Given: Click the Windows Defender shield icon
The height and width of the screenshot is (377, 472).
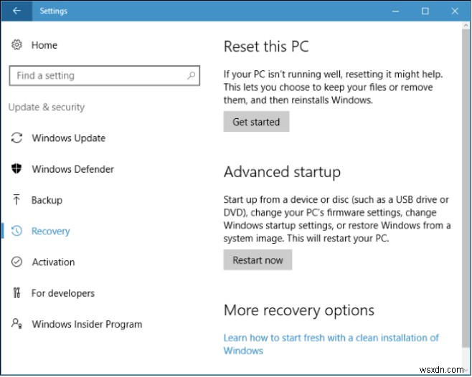Looking at the screenshot, I should point(16,169).
